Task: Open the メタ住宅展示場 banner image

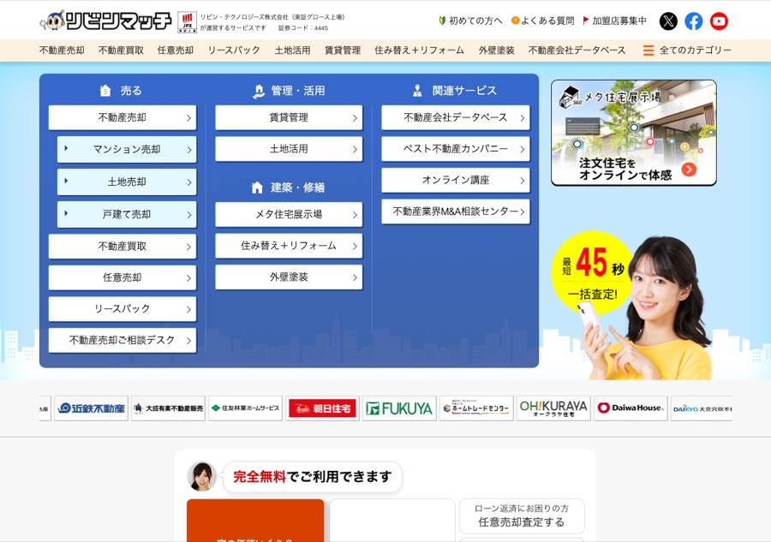Action: coord(634,133)
